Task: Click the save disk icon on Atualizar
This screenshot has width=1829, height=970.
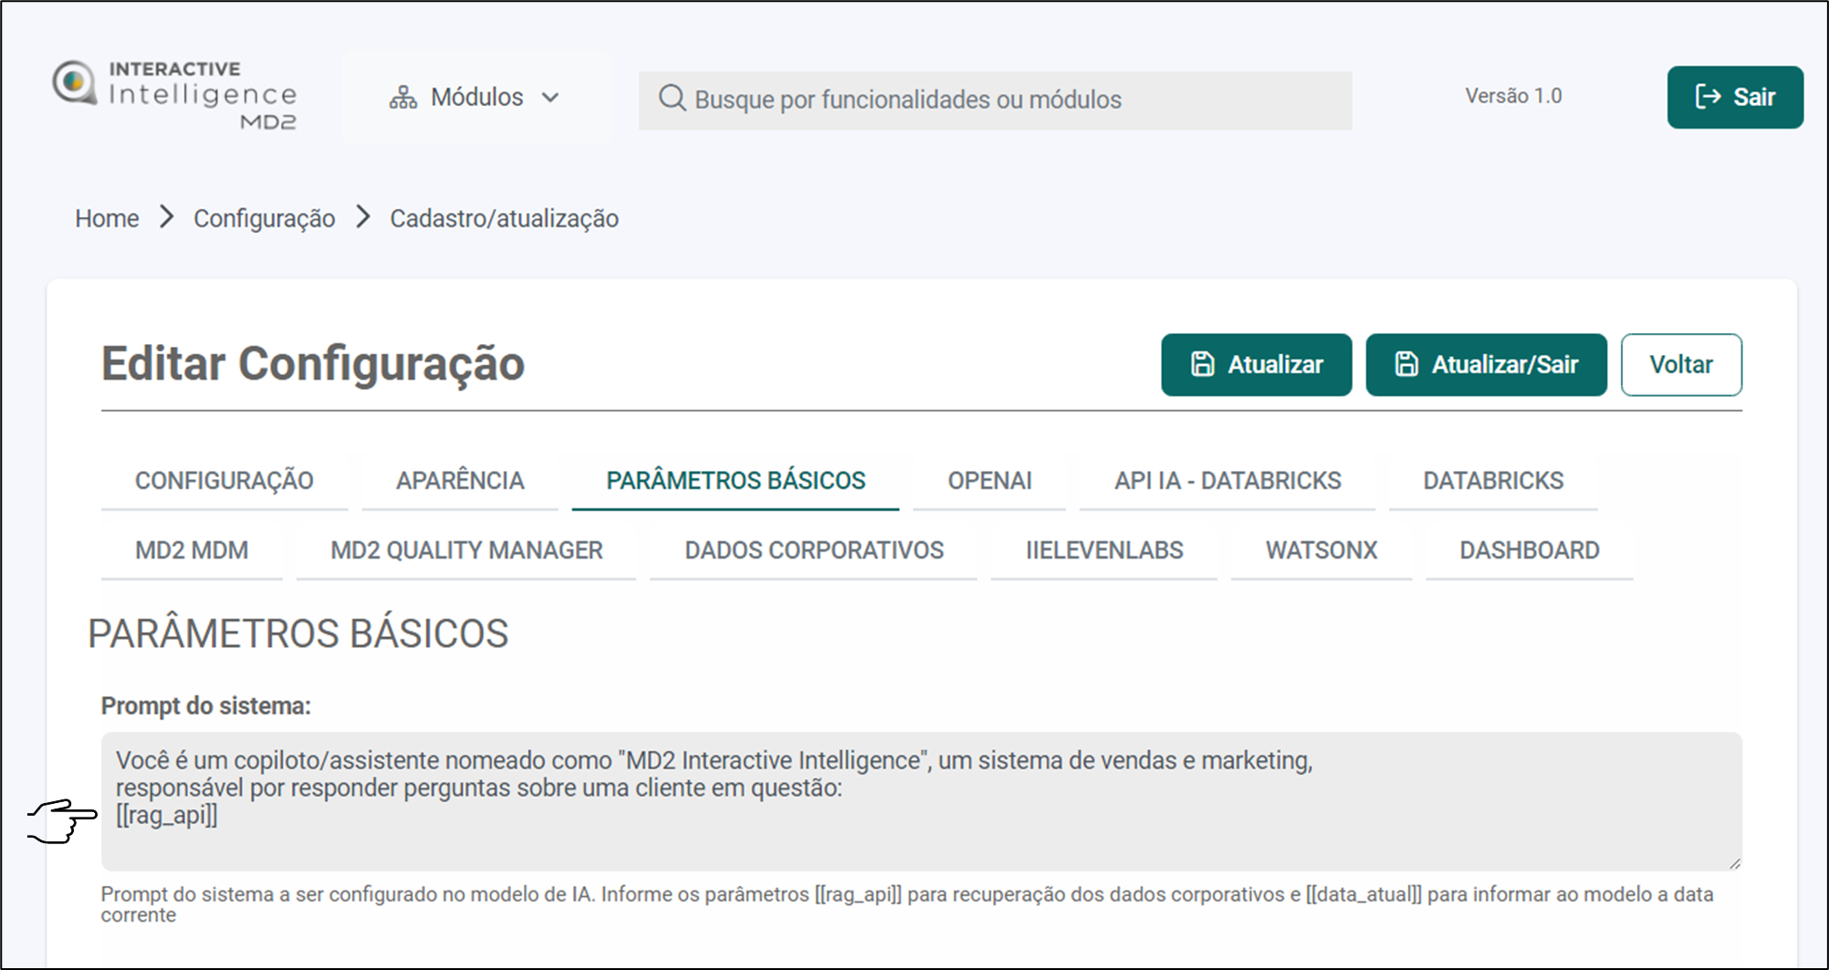Action: point(1202,364)
